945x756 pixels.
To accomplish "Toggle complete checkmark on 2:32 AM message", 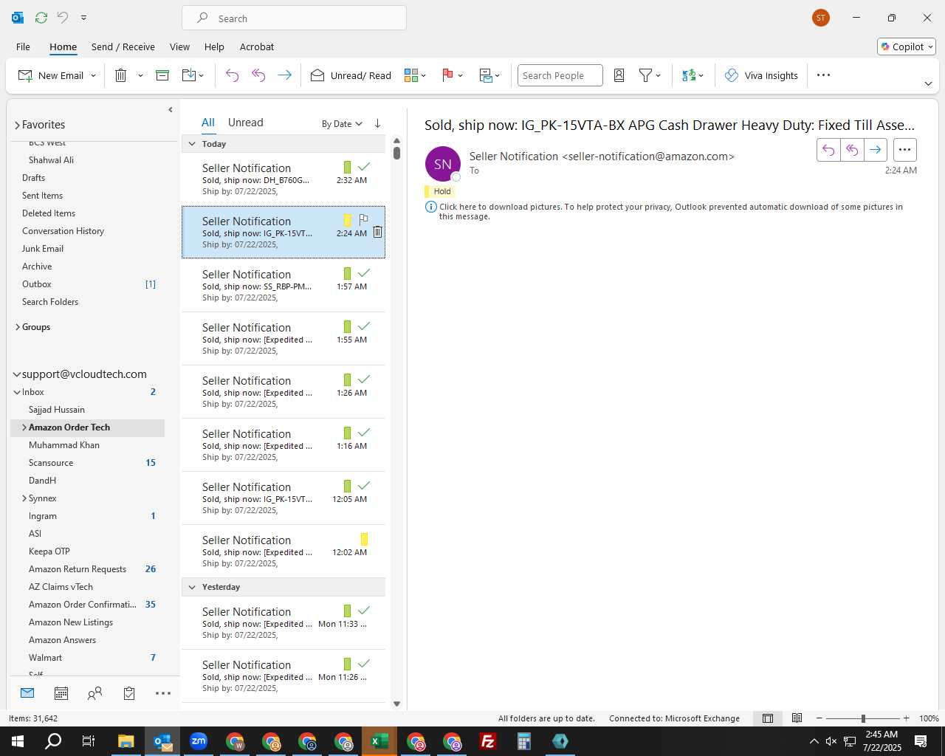I will [364, 167].
